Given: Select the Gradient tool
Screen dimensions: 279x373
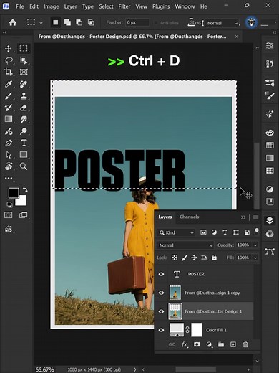Looking at the screenshot, I should [x=9, y=119].
